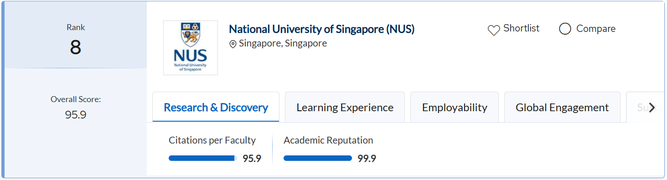This screenshot has width=667, height=180.
Task: Click the Compare label text
Action: pyautogui.click(x=595, y=29)
